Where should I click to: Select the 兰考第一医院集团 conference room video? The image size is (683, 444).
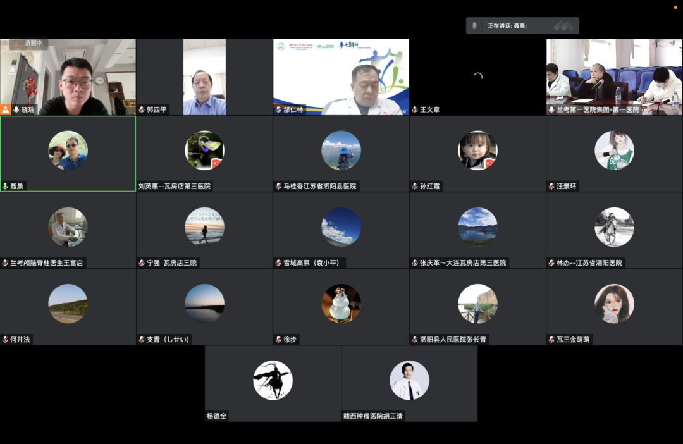tap(614, 77)
